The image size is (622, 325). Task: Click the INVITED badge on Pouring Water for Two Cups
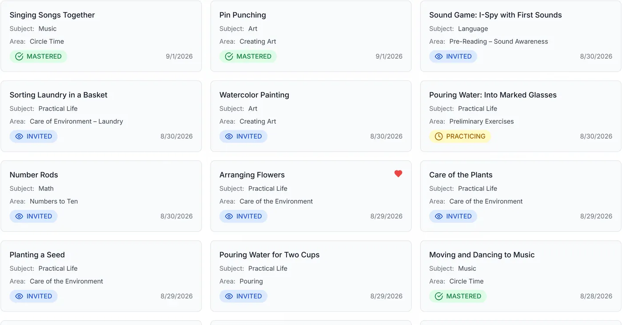pos(243,297)
